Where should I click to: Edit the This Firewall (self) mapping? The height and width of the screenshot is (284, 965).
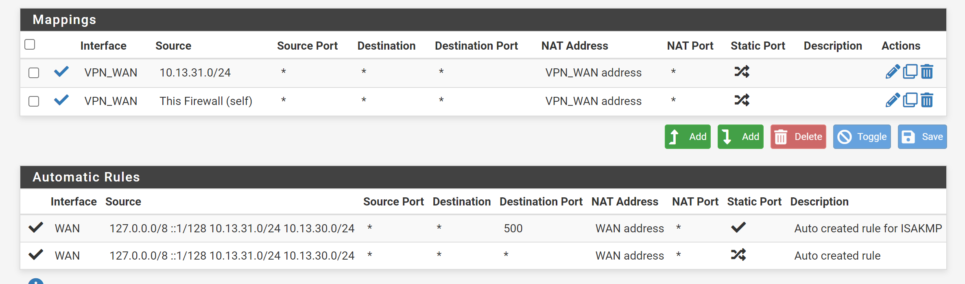coord(893,100)
